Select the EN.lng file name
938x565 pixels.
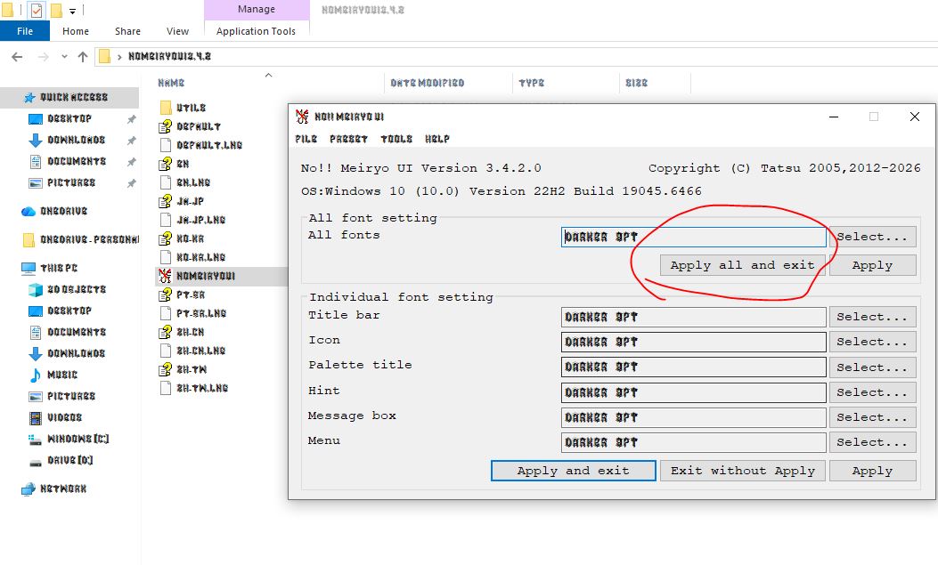point(193,182)
